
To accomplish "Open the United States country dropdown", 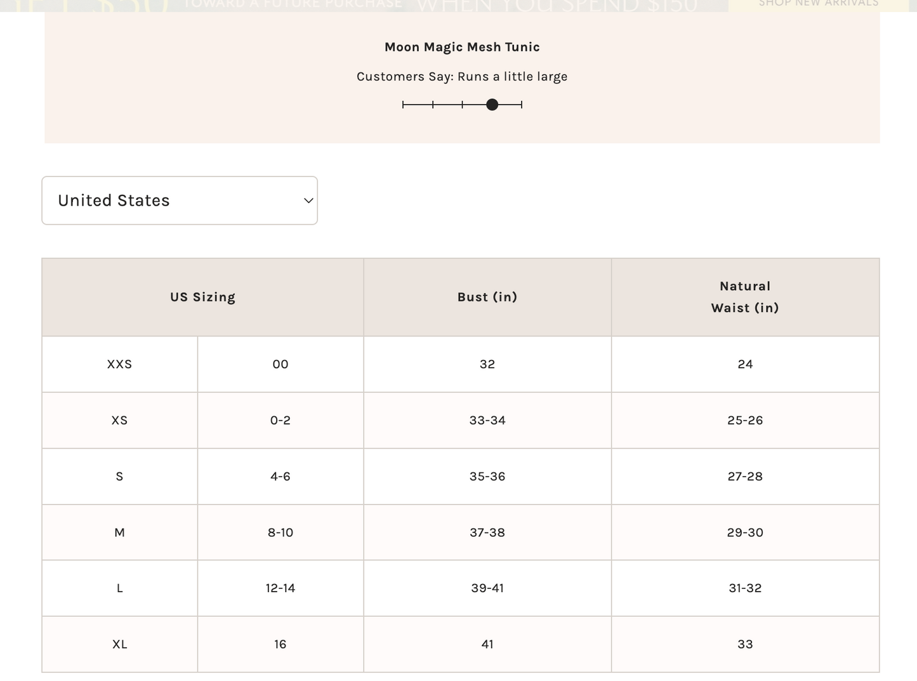I will [179, 201].
